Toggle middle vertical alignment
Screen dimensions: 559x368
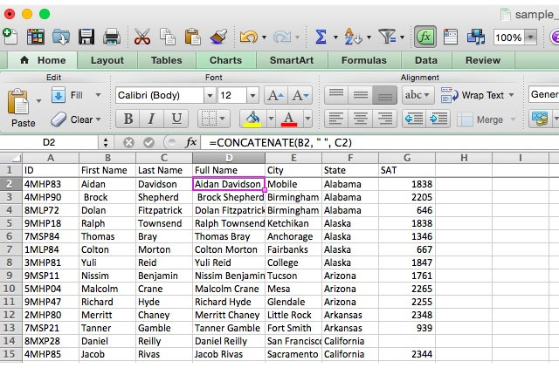click(x=361, y=95)
